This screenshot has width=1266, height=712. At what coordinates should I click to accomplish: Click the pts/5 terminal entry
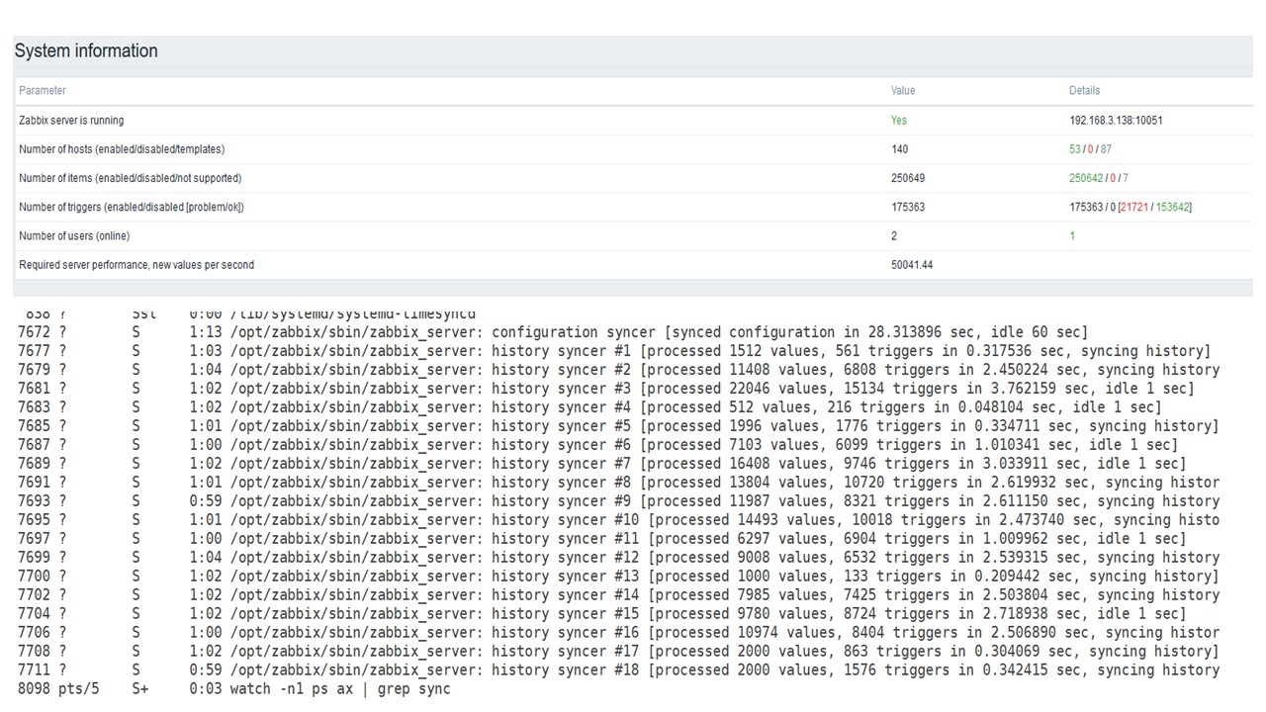tap(79, 689)
